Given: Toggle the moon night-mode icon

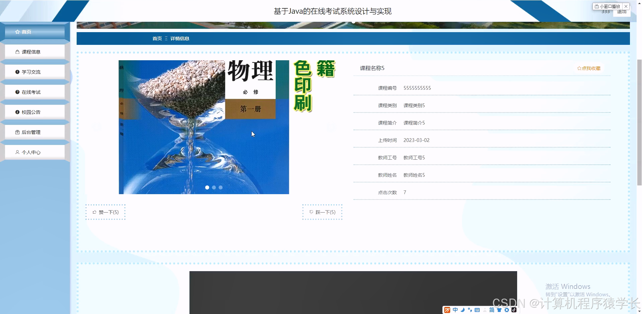Looking at the screenshot, I should [463, 310].
